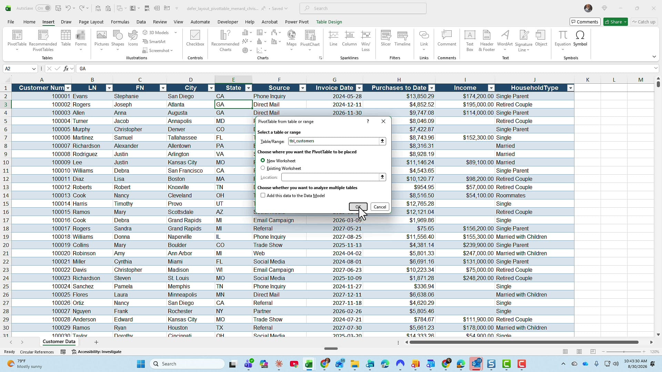Open the Invoice Date filter dropdown
Image resolution: width=662 pixels, height=372 pixels.
click(x=359, y=88)
